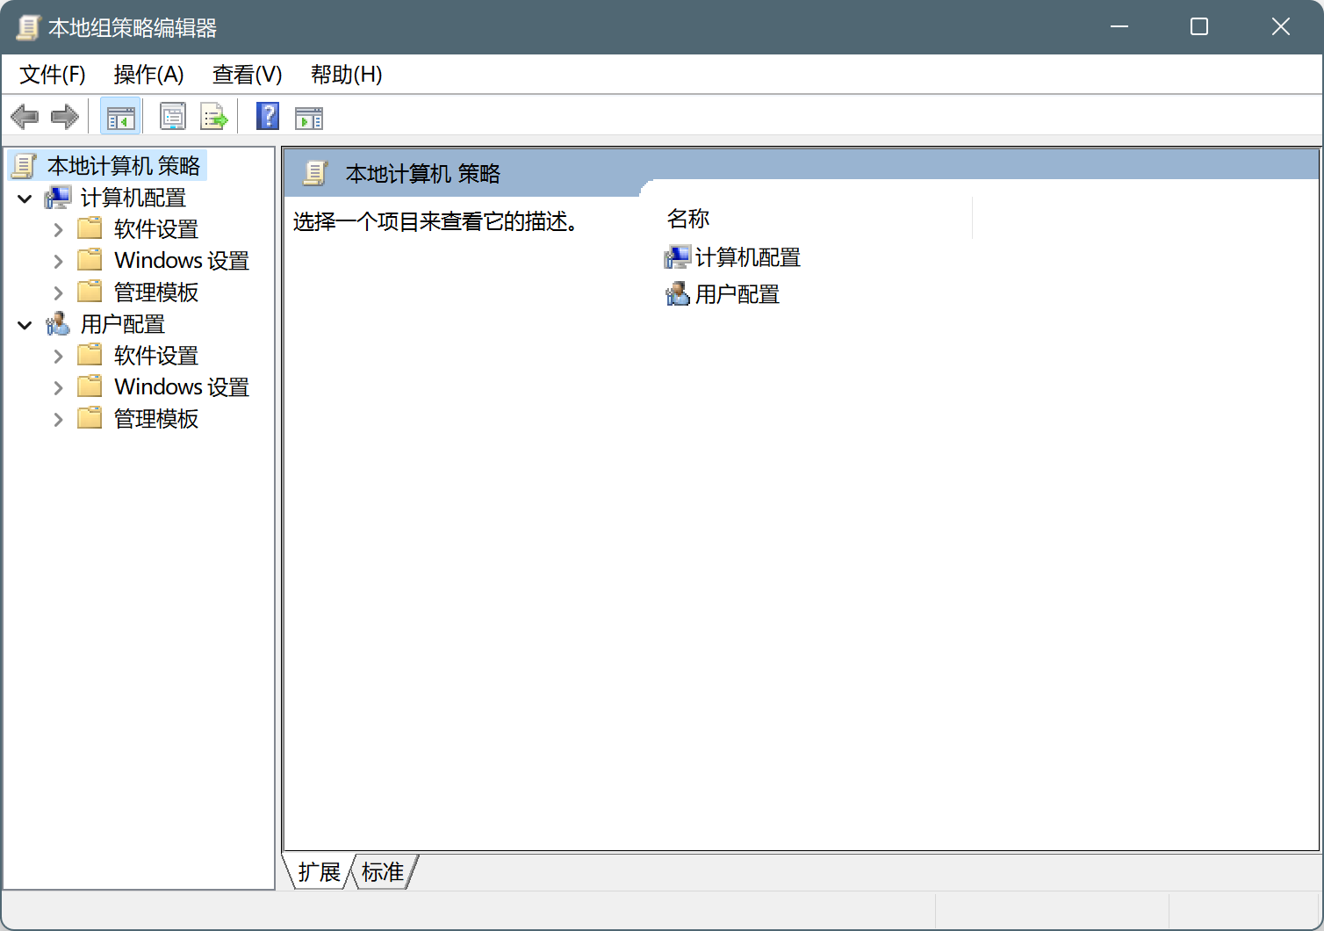Screen dimensions: 1324x931
Task: Click the 本地组策略编辑器 window title text
Action: click(x=133, y=28)
